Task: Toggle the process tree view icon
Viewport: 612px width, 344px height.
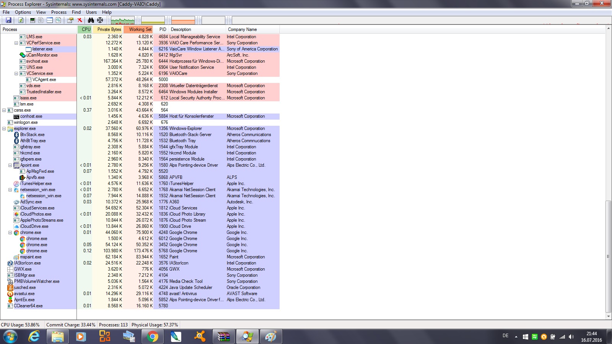Action: (41, 20)
